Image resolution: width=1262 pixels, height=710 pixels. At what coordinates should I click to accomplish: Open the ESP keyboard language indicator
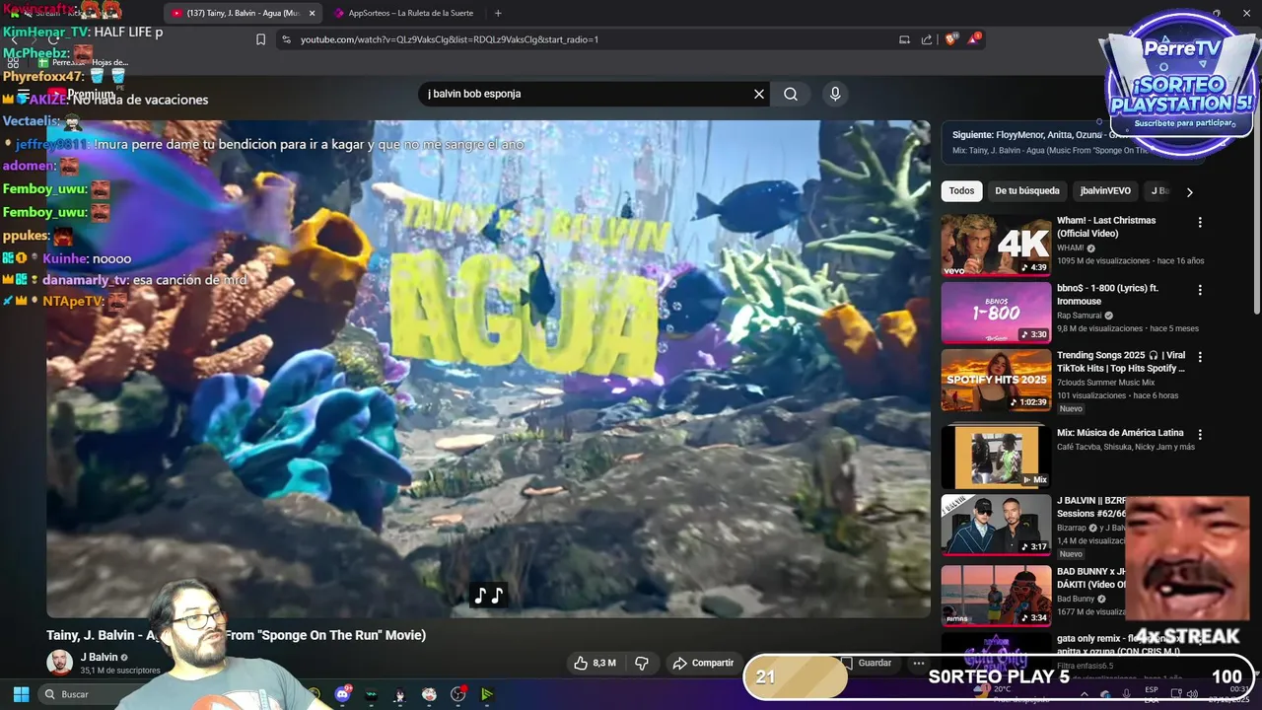1152,694
